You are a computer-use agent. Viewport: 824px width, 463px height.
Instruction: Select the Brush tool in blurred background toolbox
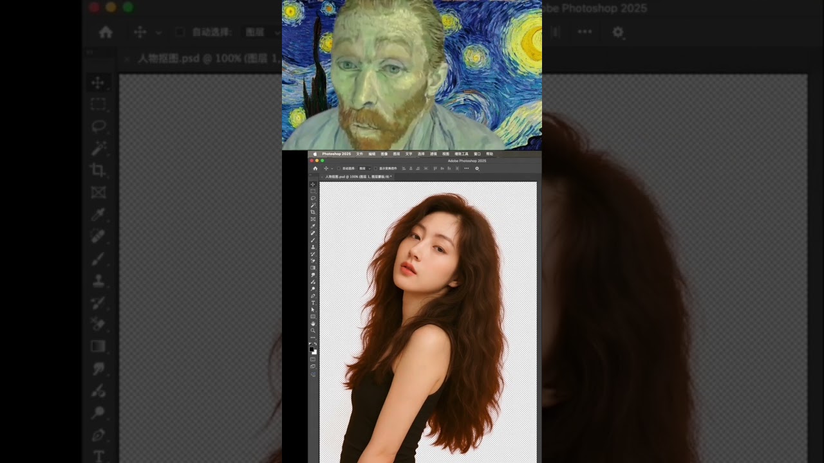coord(98,259)
